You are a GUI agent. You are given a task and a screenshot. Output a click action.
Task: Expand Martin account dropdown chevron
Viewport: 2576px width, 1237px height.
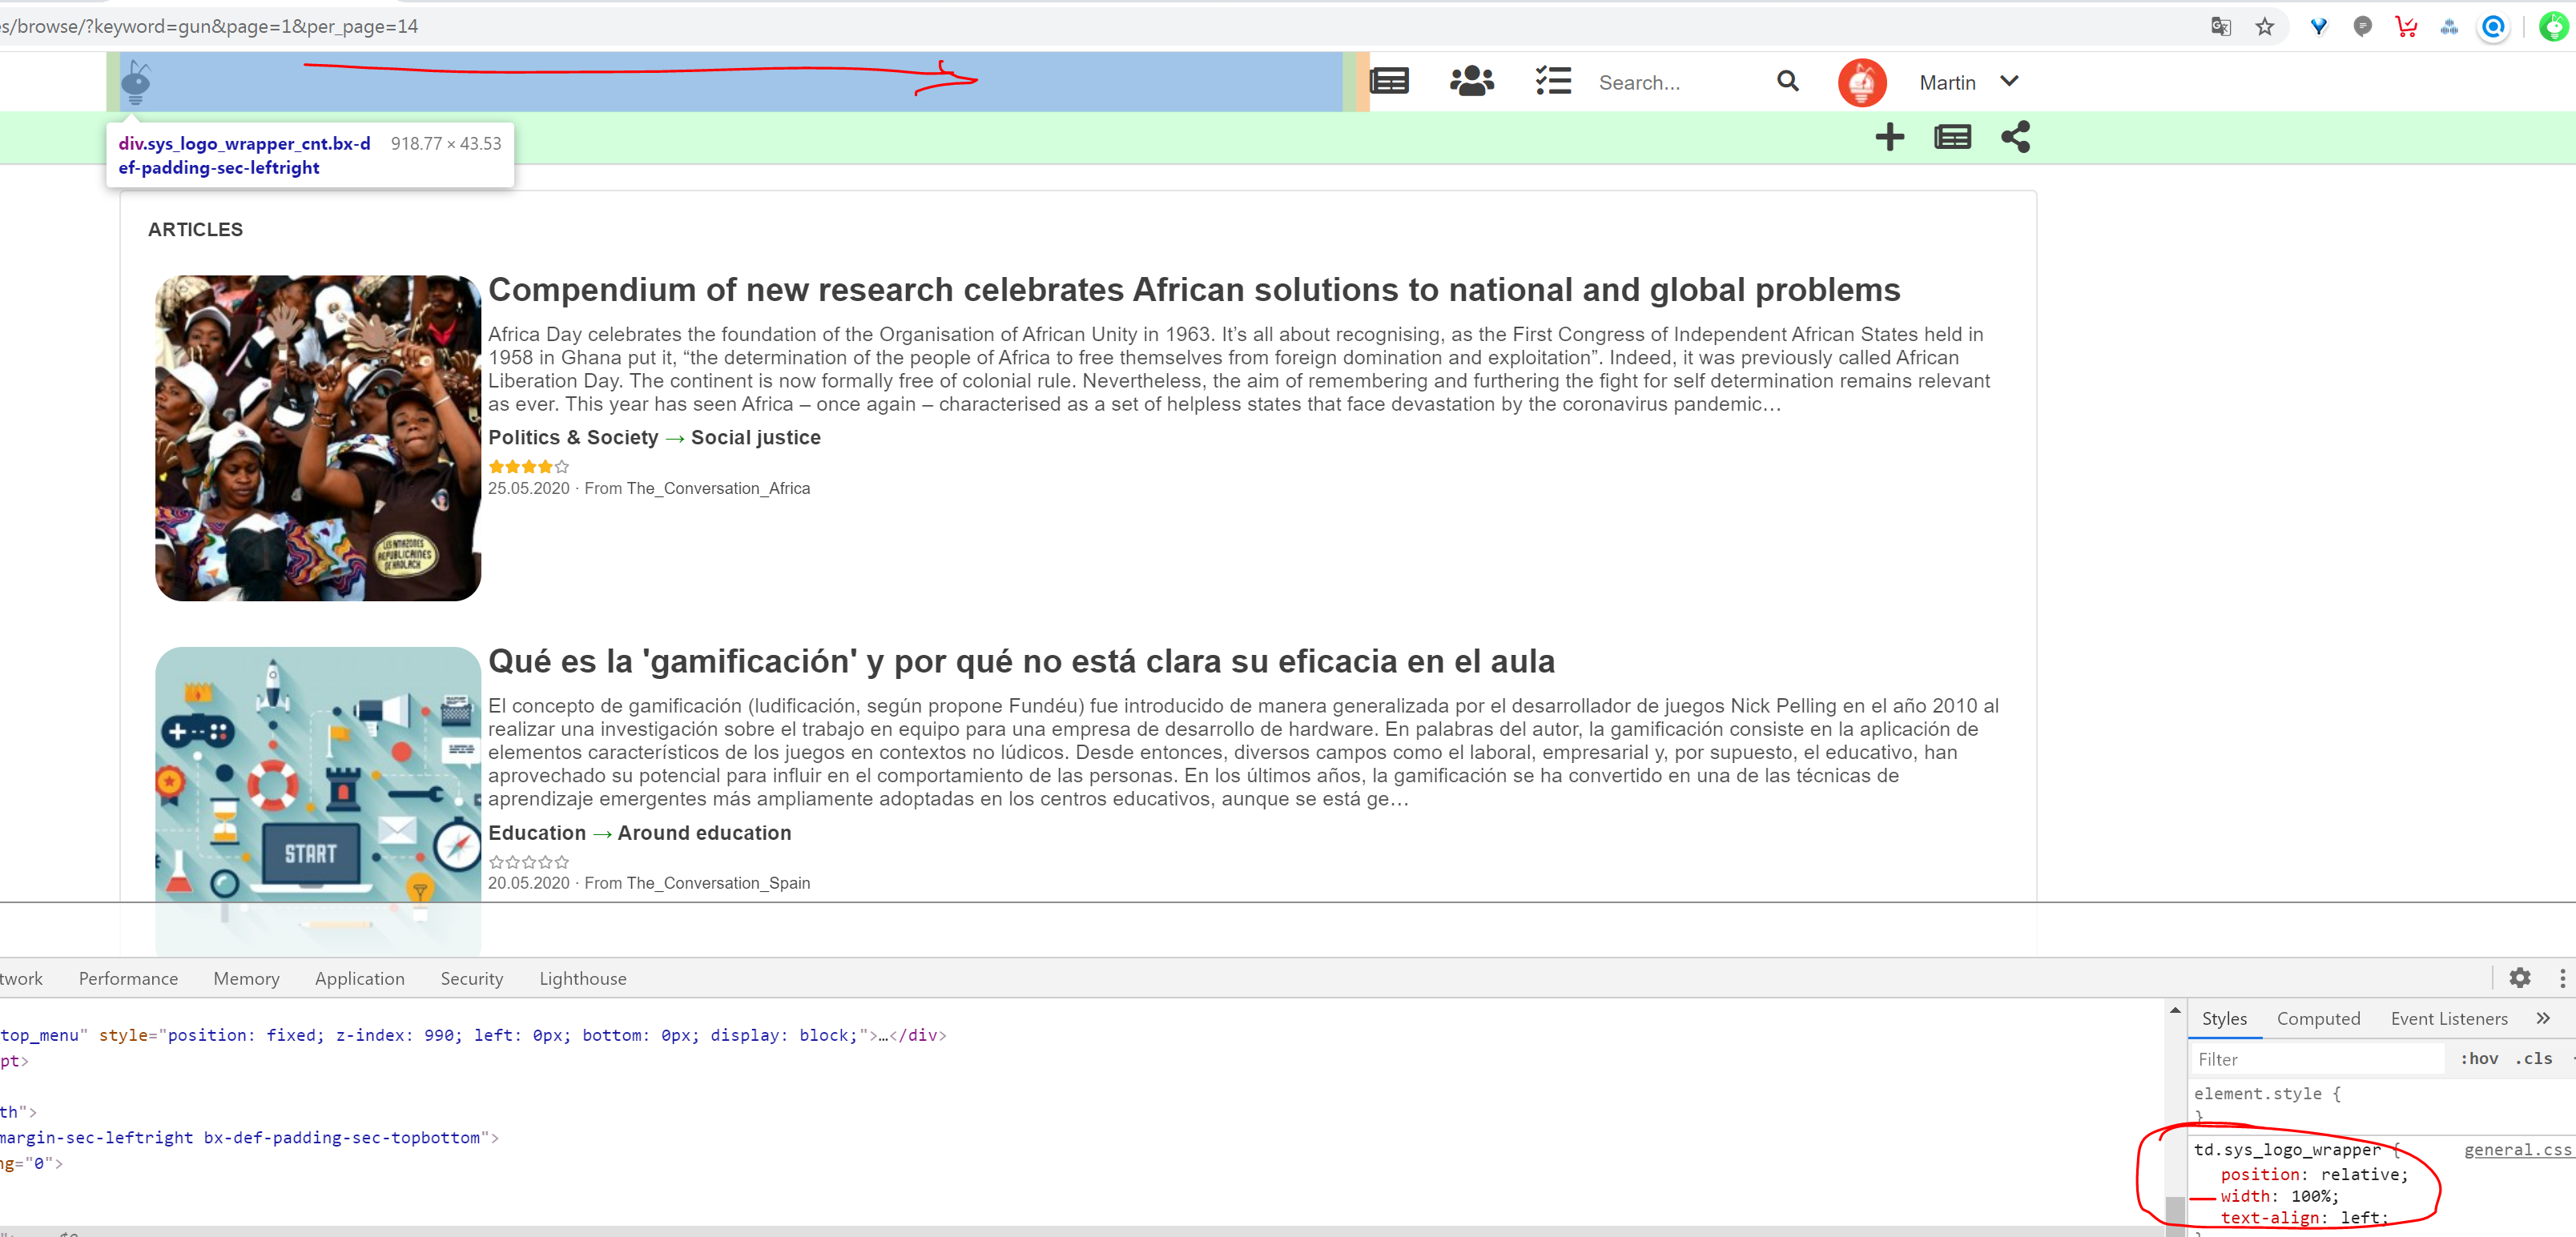pos(2009,81)
